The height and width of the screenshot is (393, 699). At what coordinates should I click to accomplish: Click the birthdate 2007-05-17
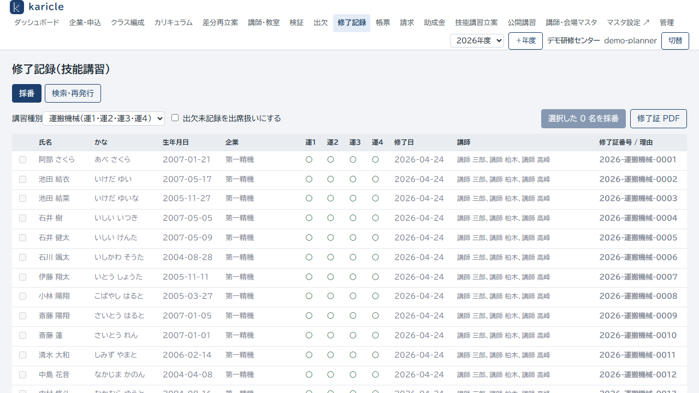pyautogui.click(x=187, y=180)
